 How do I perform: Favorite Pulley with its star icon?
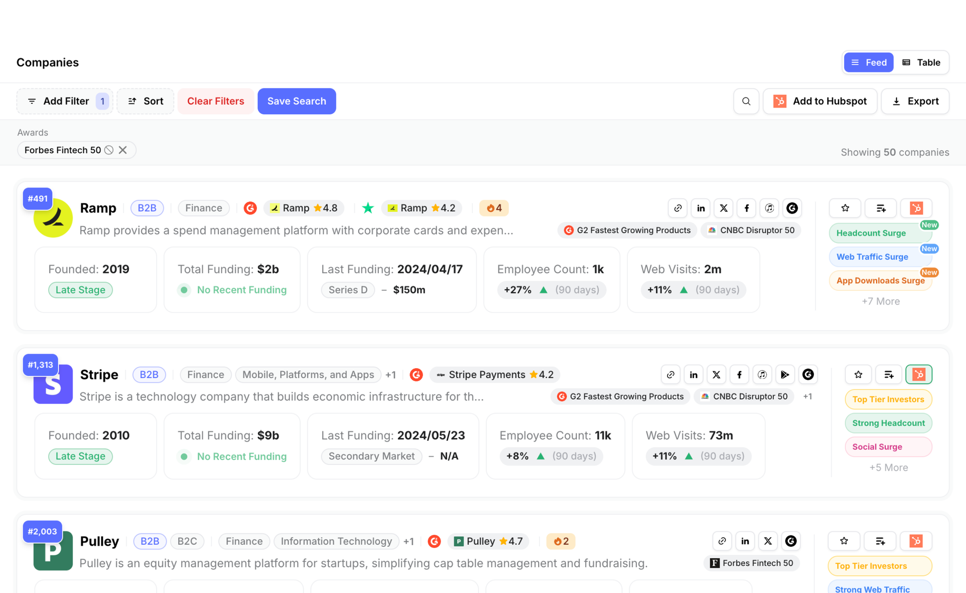coord(844,541)
